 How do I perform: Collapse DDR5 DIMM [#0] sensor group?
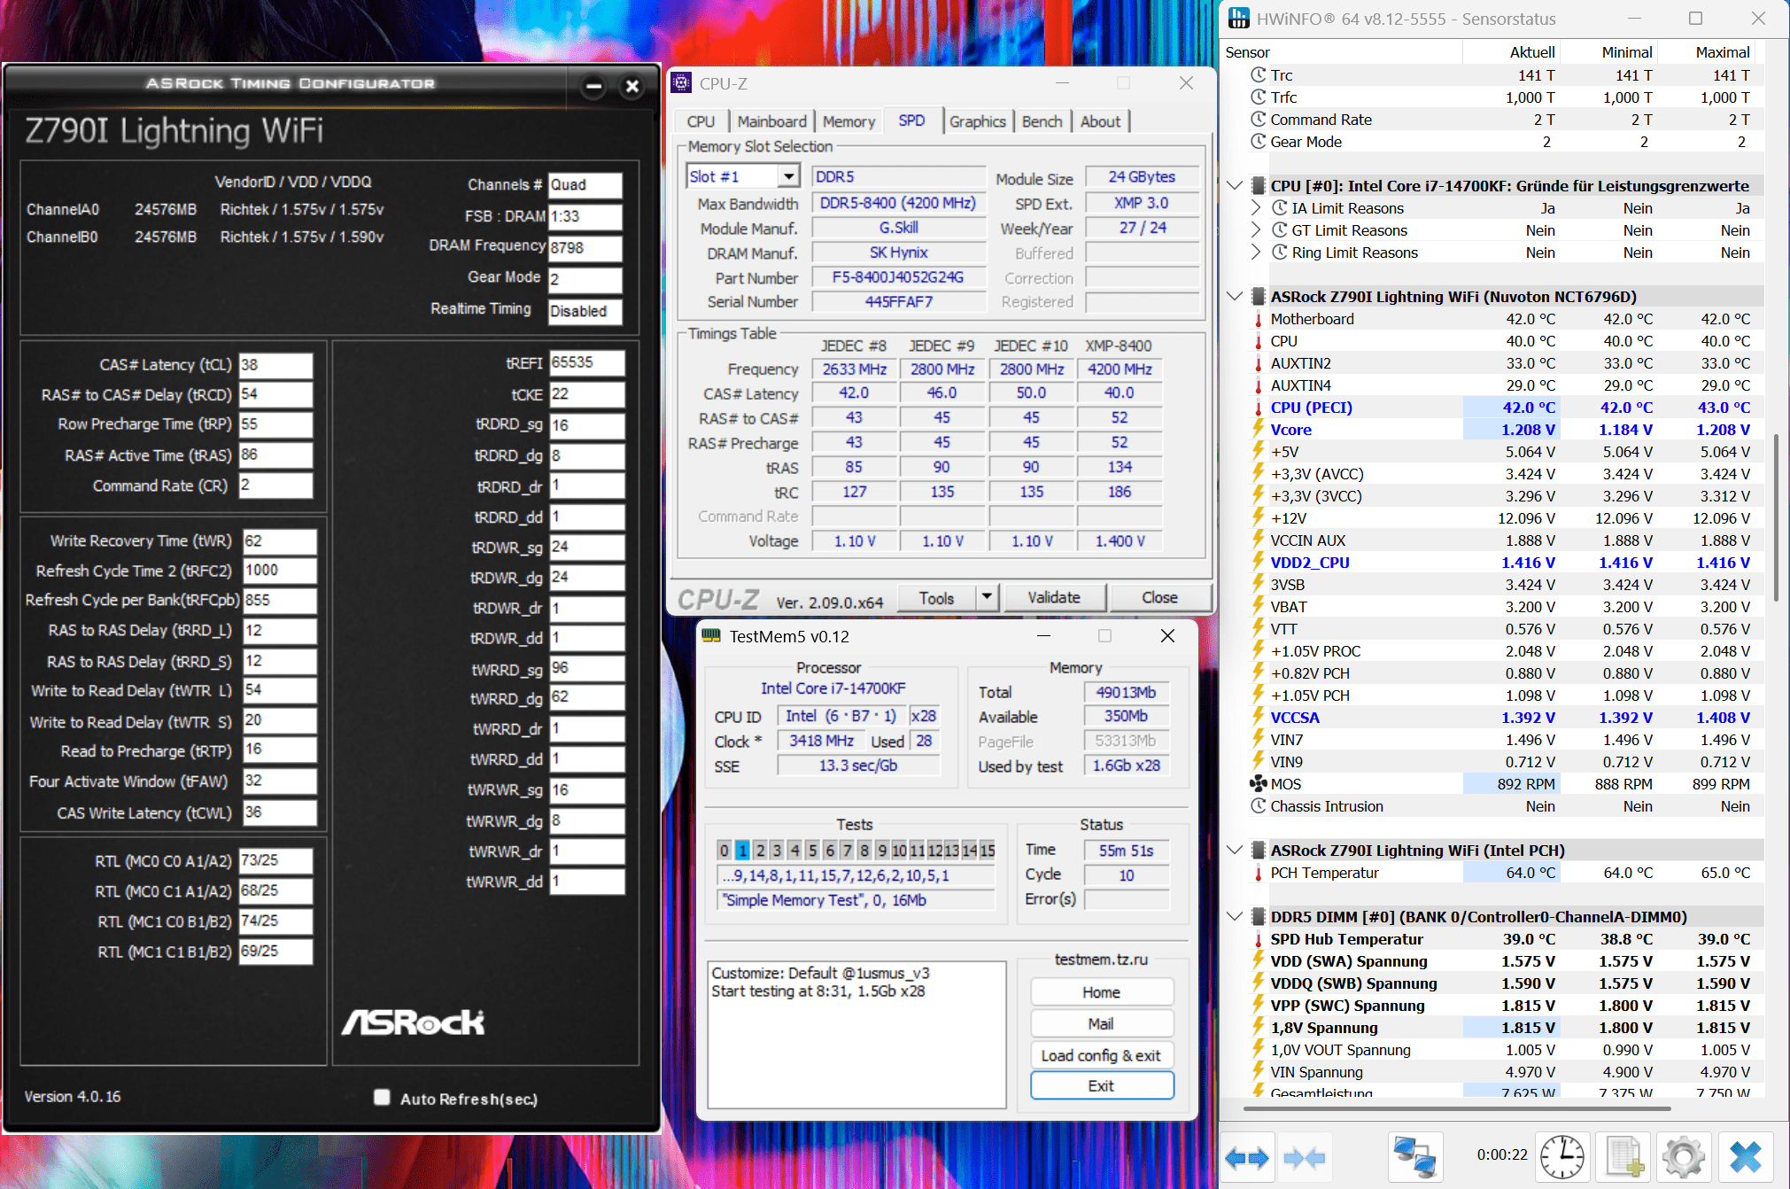click(1235, 917)
